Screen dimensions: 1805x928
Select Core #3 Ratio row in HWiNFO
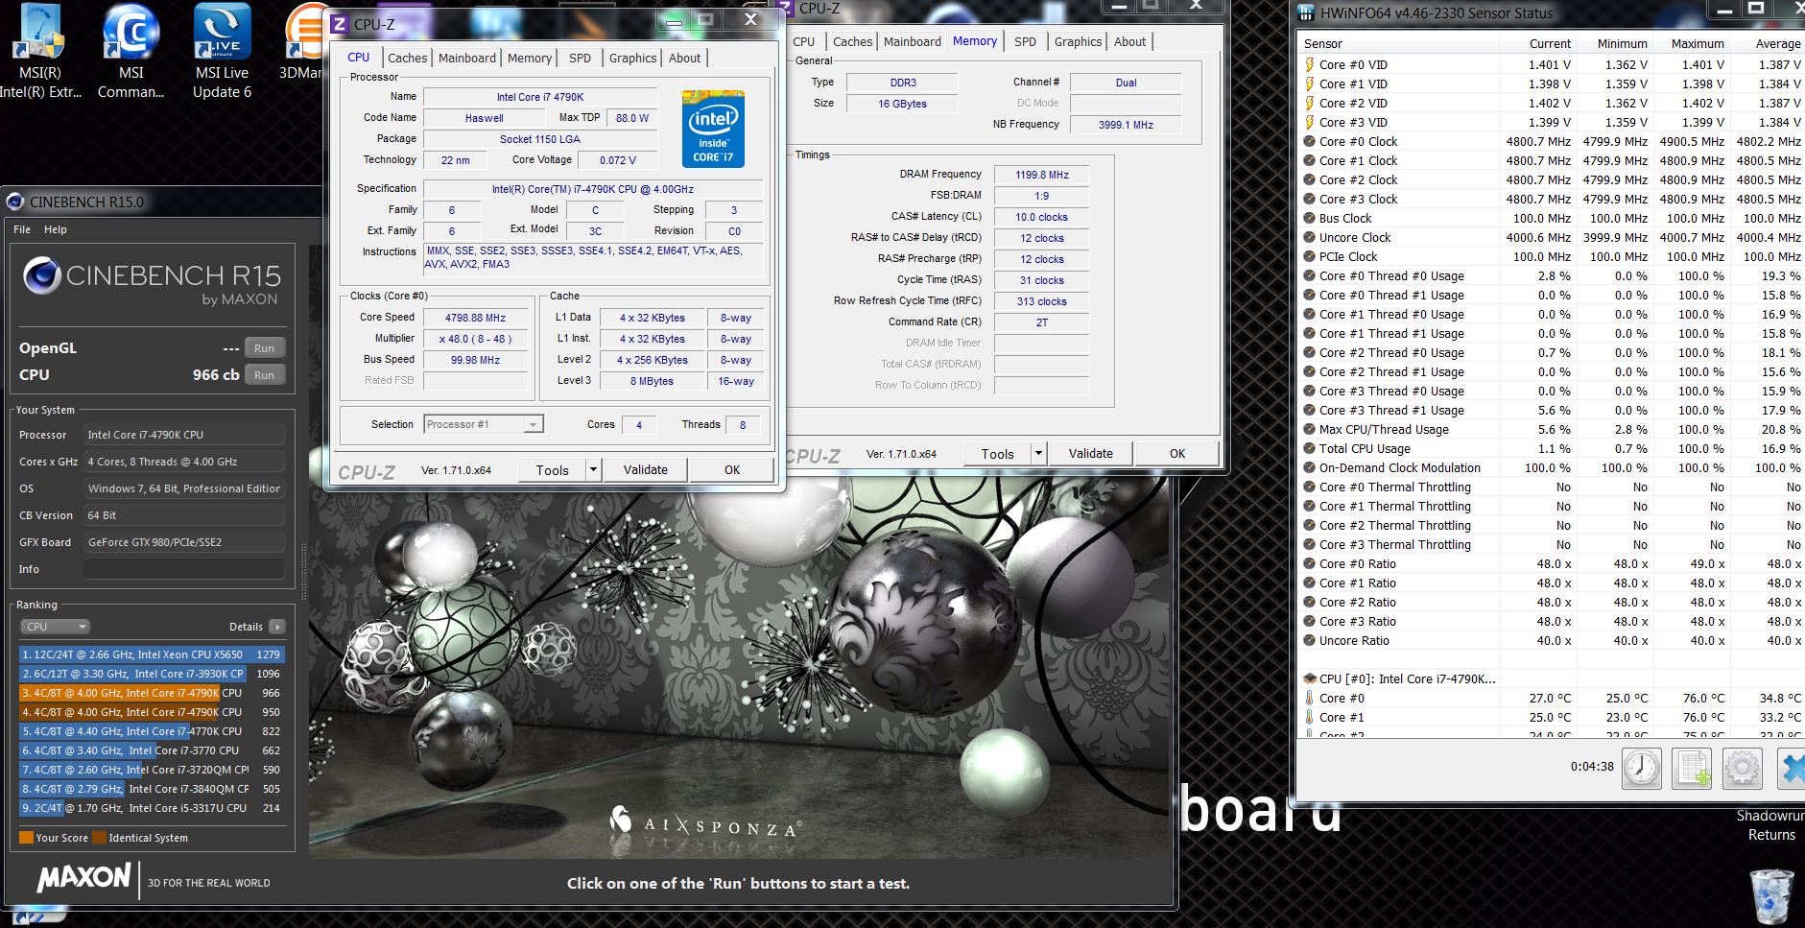click(1551, 621)
